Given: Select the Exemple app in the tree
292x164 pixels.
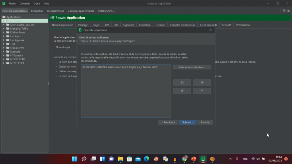Looking at the screenshot, I should point(15,52).
